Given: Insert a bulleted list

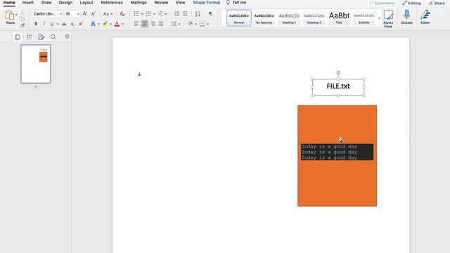Looking at the screenshot, I should pos(136,14).
